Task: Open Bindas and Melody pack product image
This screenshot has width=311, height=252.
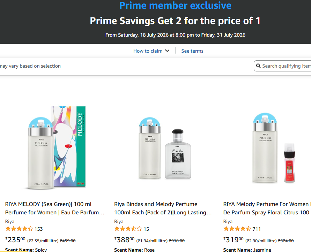Action: [x=165, y=148]
